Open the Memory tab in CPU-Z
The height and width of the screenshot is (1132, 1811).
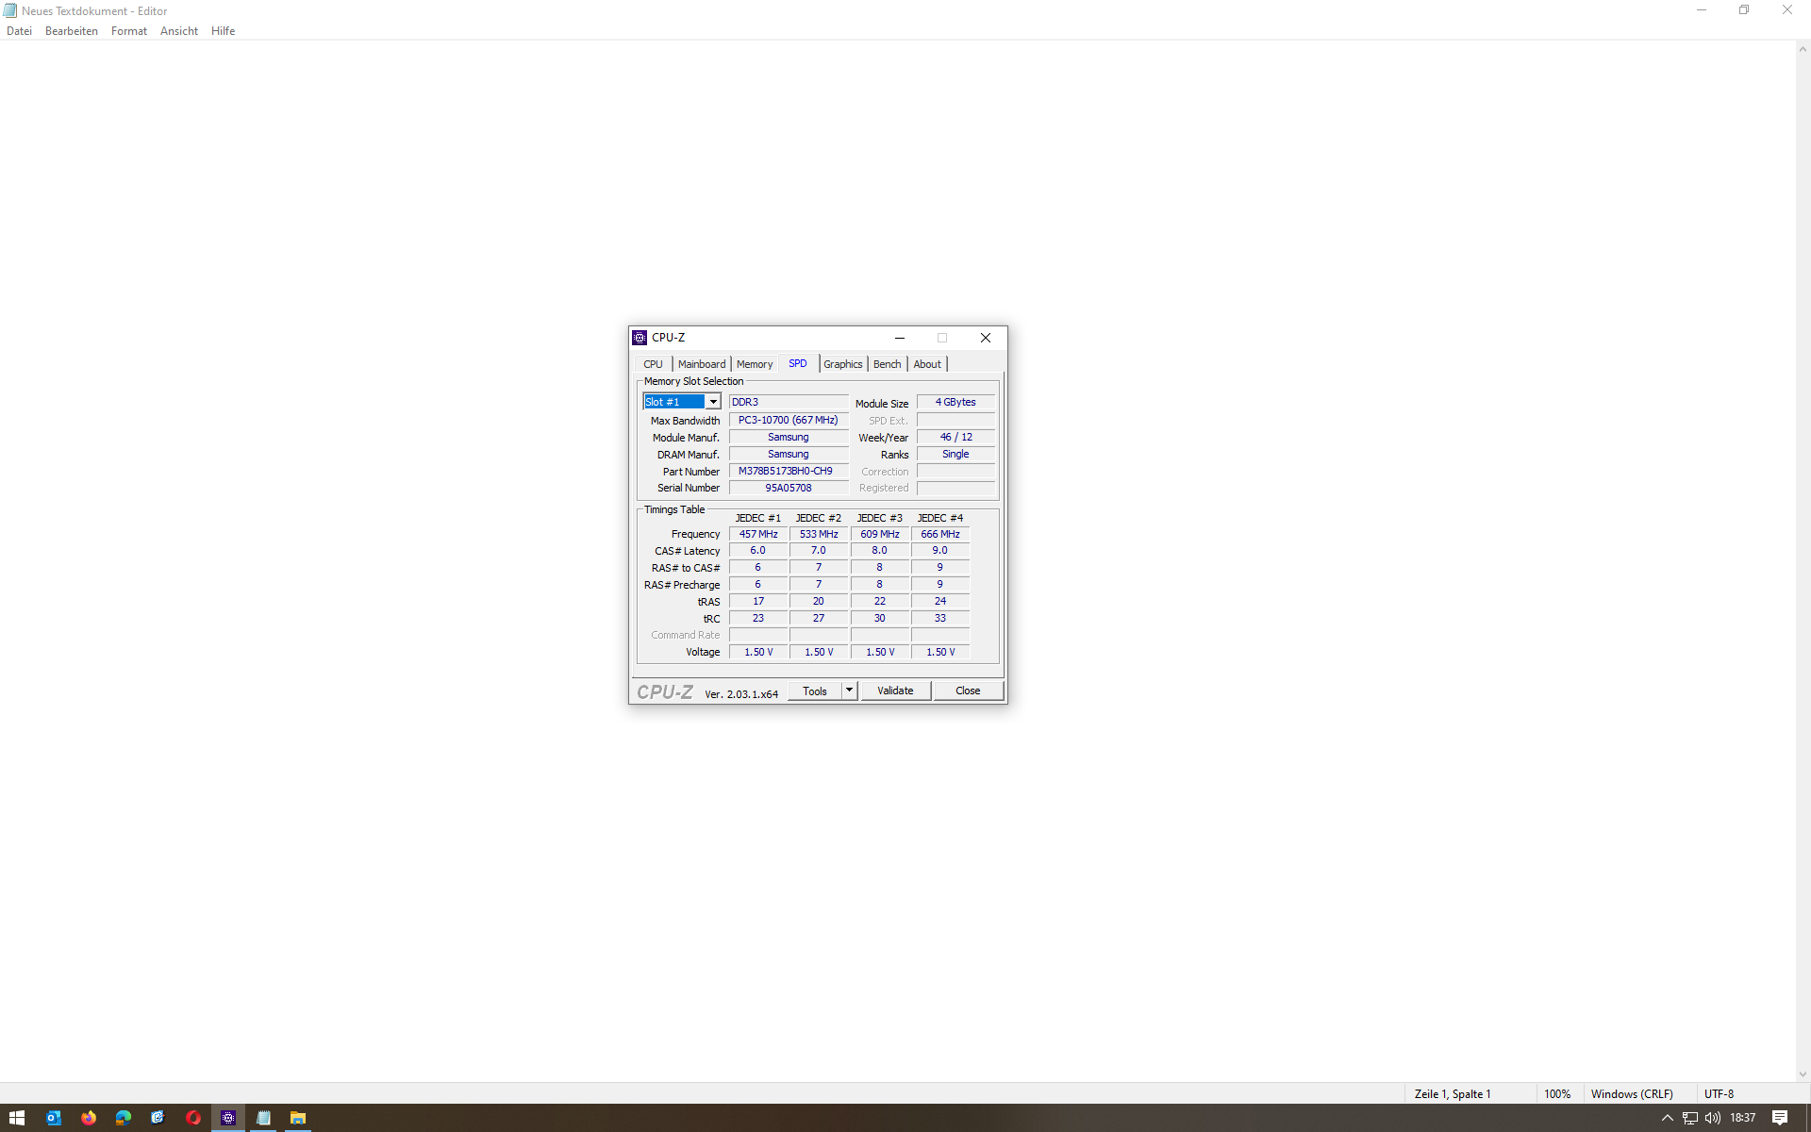(754, 364)
